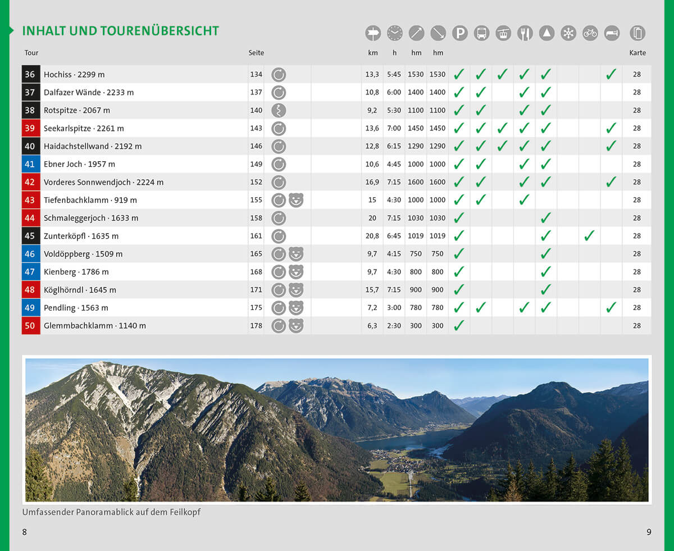Click the heading 'INHALT UND TOURENÜBERSICHT'
The width and height of the screenshot is (674, 551).
tap(121, 31)
